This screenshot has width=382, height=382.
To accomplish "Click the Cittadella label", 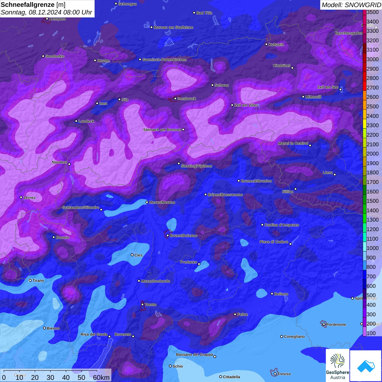I will tap(231, 377).
